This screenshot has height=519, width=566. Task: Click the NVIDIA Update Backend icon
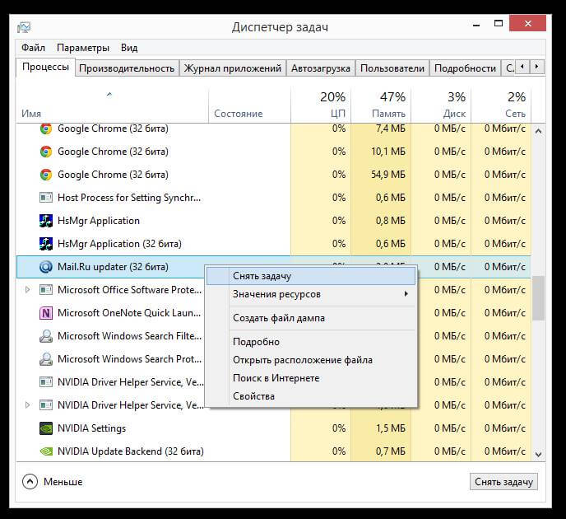tap(46, 451)
